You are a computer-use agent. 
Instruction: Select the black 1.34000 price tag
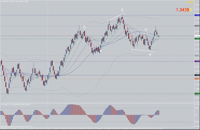[197, 75]
